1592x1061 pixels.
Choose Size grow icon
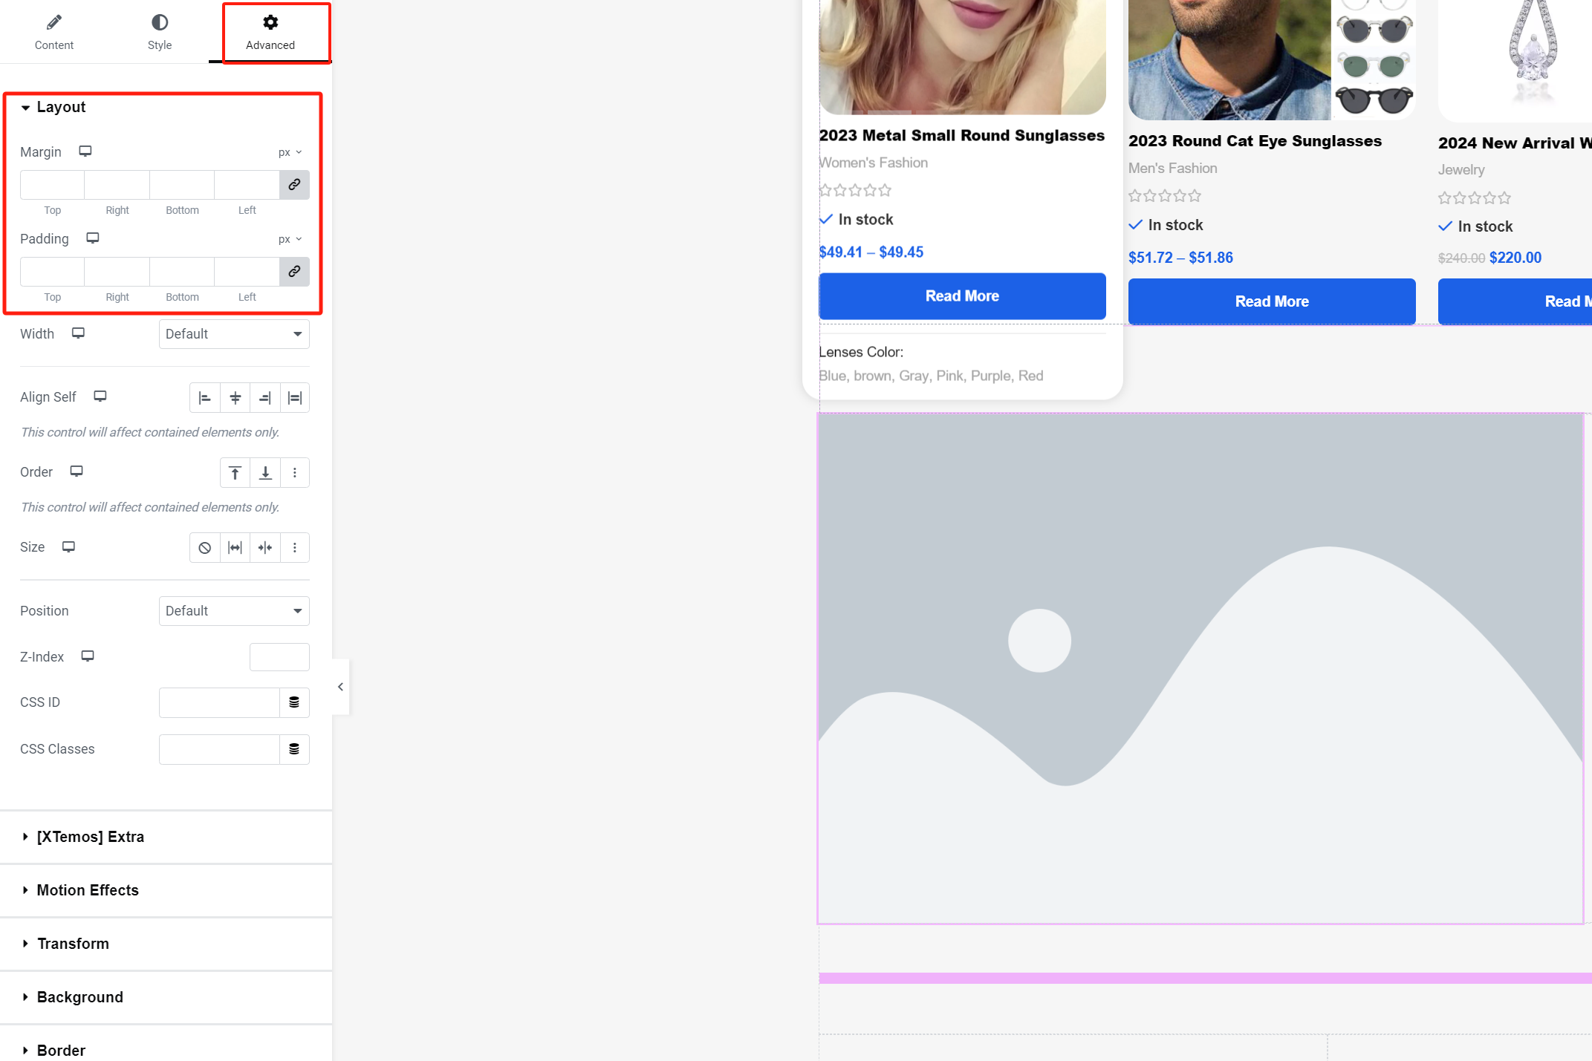[235, 548]
